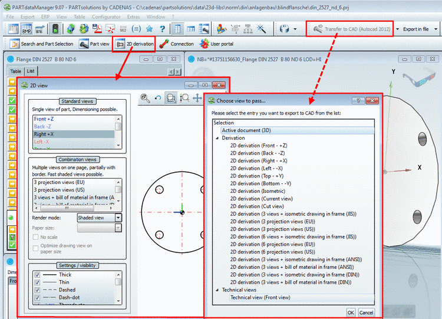Image resolution: width=442 pixels, height=319 pixels.
Task: Toggle the Thick line visibility checkbox
Action: pyautogui.click(x=37, y=275)
